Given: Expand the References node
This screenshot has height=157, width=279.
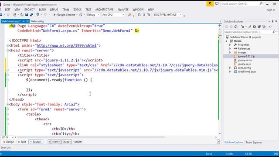Looking at the screenshot, I should [230, 48].
